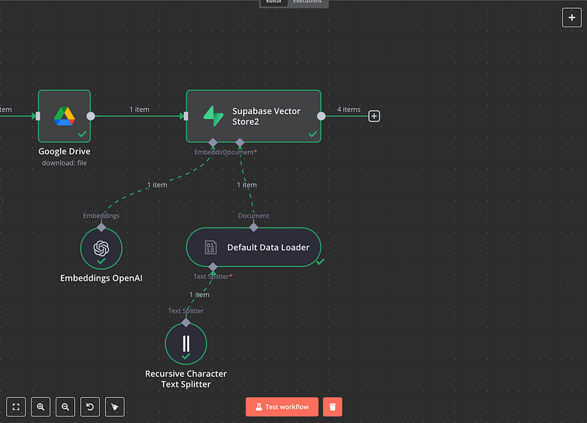The width and height of the screenshot is (587, 423).
Task: Select the Default Data Loader node
Action: pos(253,247)
